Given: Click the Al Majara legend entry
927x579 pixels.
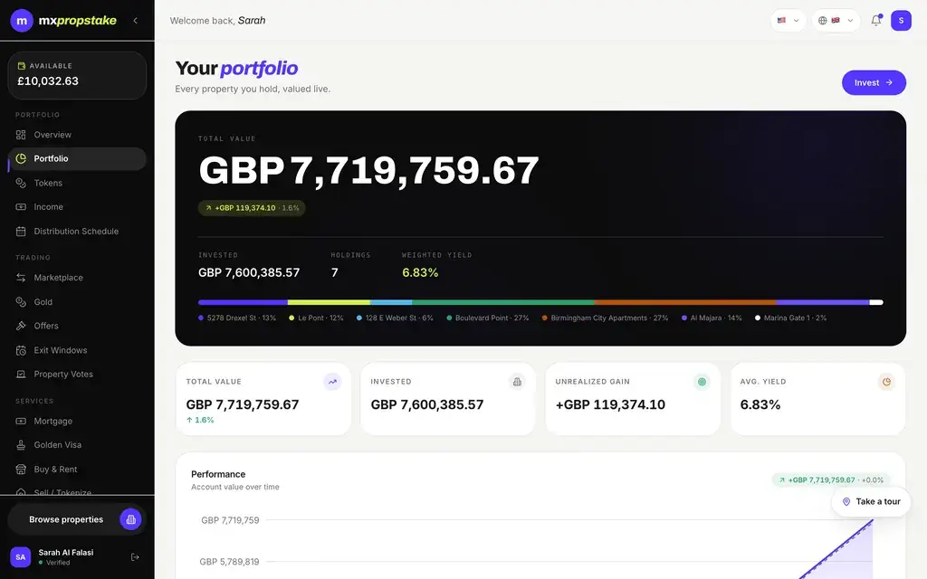Looking at the screenshot, I should (712, 318).
